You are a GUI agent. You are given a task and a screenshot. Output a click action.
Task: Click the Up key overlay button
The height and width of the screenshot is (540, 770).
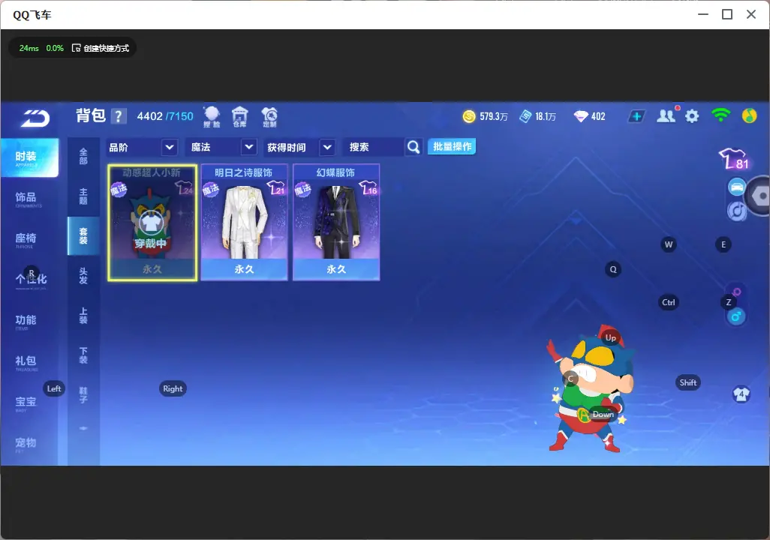(x=610, y=337)
